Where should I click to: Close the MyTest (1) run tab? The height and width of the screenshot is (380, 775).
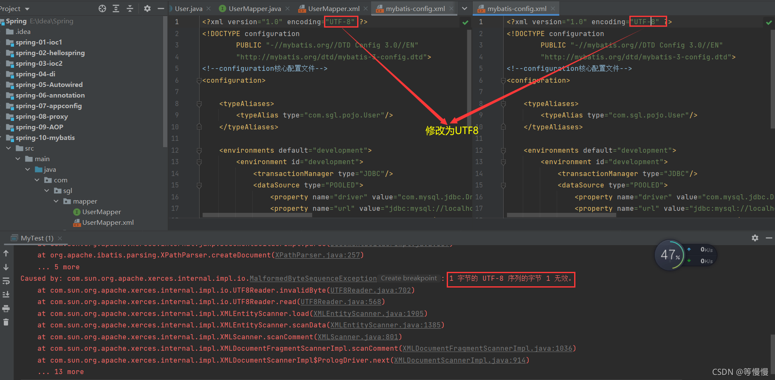pos(60,238)
